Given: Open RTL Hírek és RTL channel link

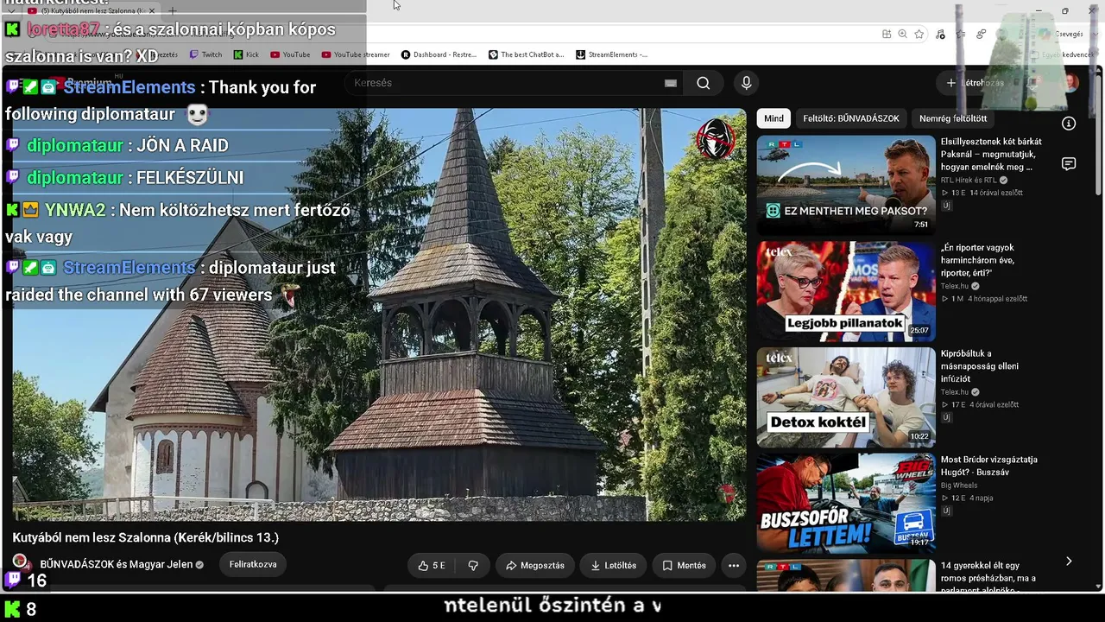Looking at the screenshot, I should coord(969,181).
